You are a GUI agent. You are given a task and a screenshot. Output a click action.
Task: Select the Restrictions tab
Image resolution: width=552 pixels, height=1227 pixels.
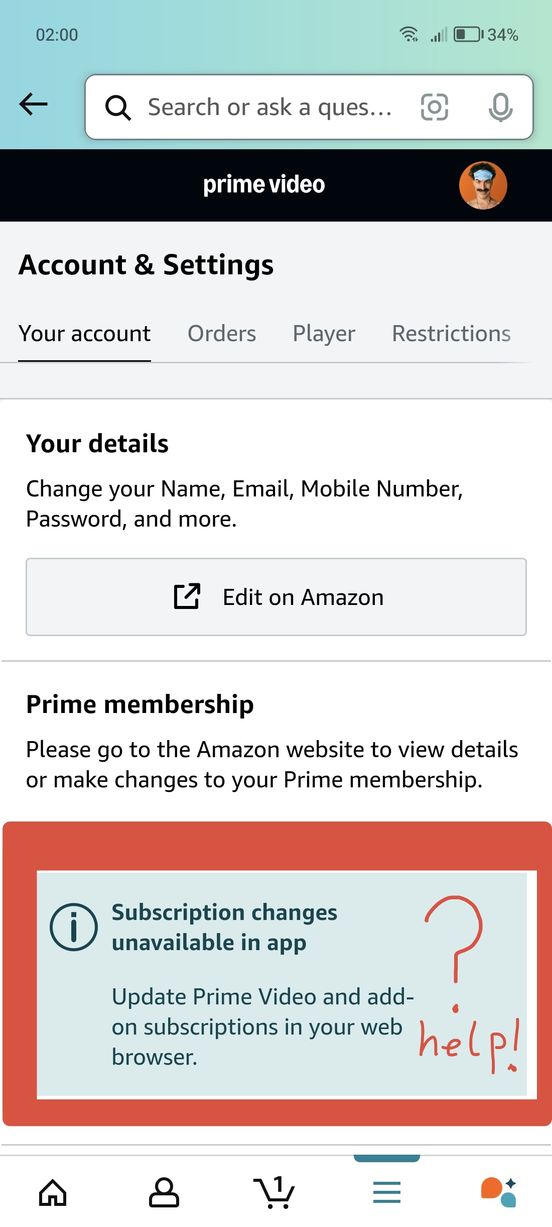451,333
